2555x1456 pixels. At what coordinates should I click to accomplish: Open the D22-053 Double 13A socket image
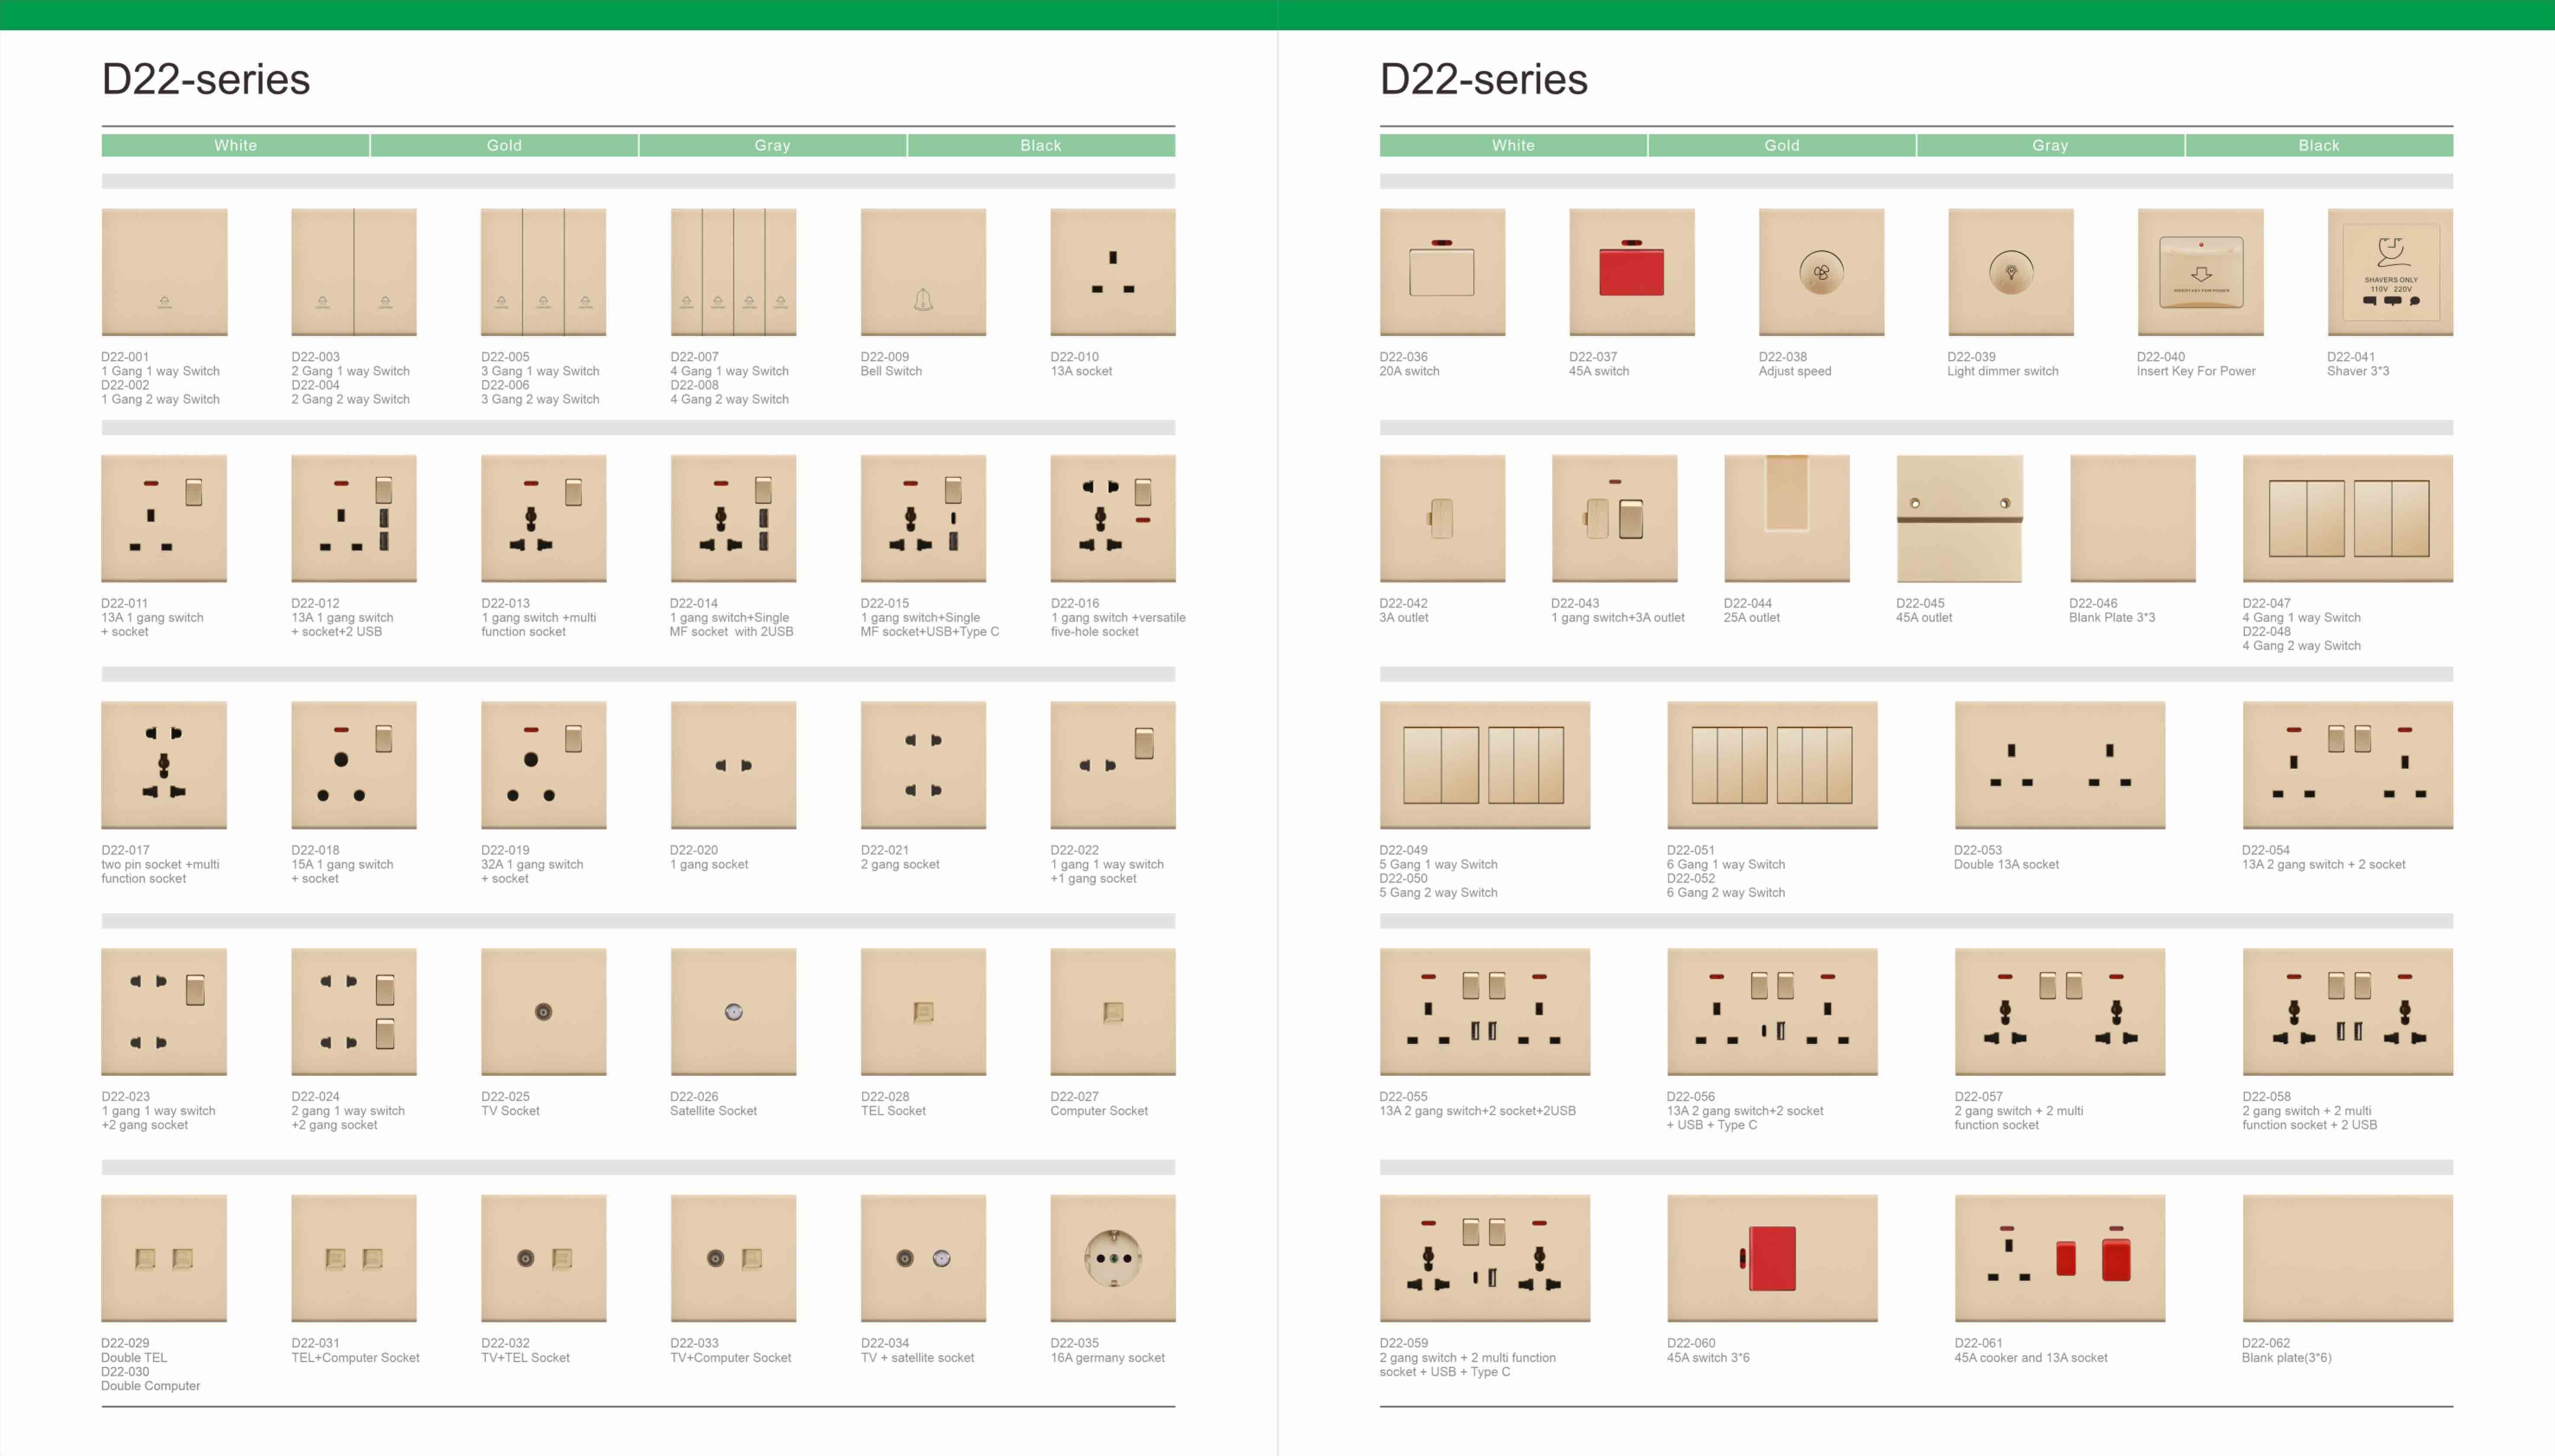pos(2060,765)
